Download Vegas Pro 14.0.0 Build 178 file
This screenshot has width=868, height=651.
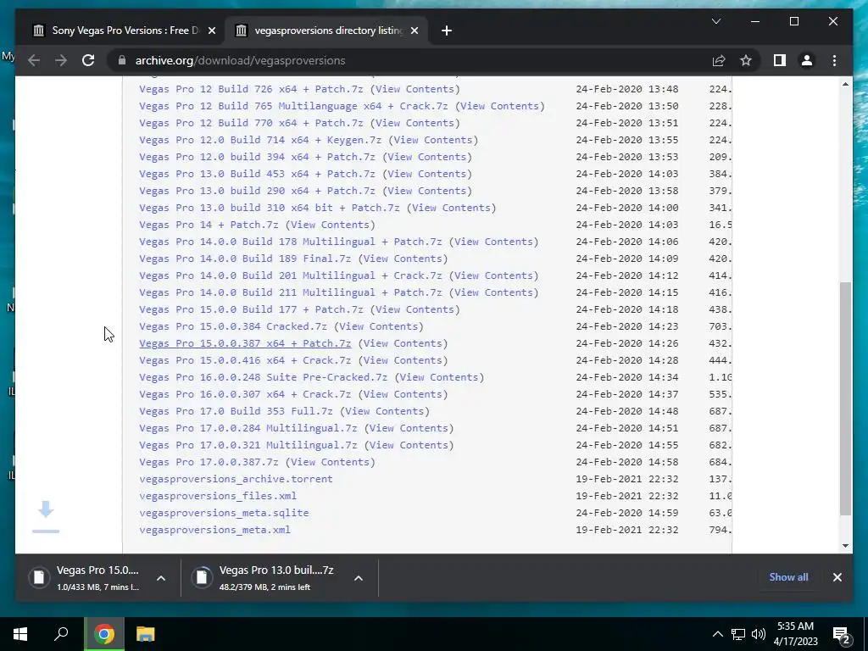pyautogui.click(x=291, y=242)
